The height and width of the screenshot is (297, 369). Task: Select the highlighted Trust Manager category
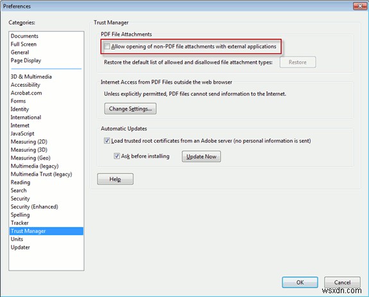click(46, 231)
